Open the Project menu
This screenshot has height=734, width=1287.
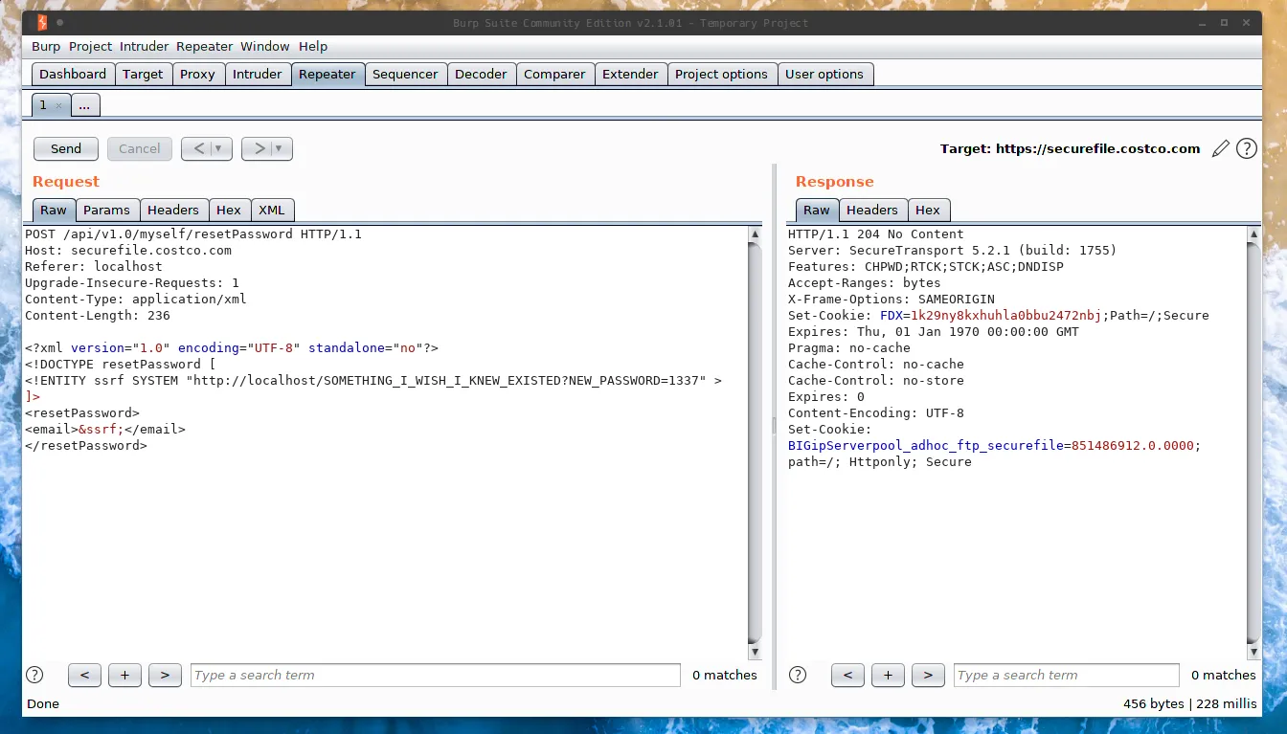coord(90,46)
